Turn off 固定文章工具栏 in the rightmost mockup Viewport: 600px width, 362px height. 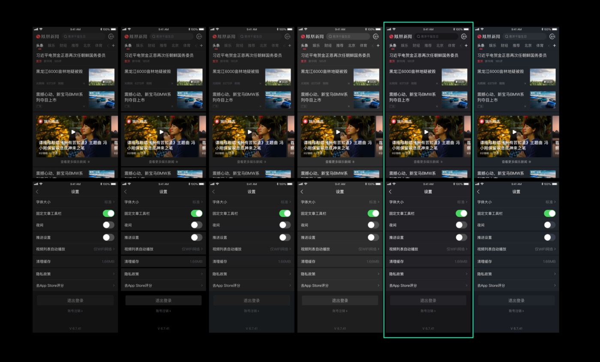[550, 213]
